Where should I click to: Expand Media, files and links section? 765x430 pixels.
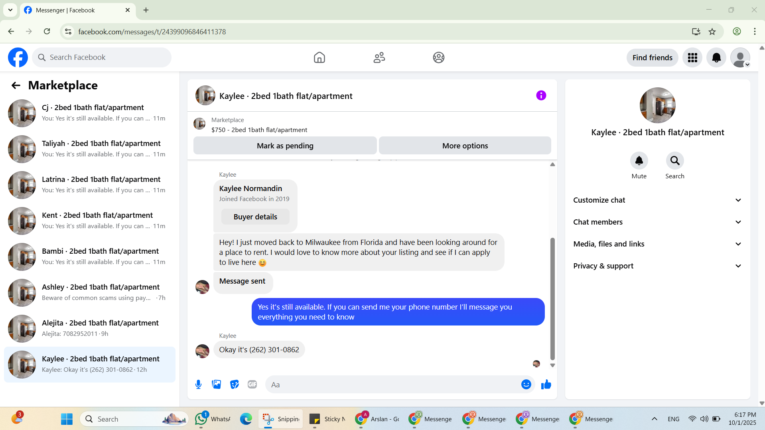658,244
